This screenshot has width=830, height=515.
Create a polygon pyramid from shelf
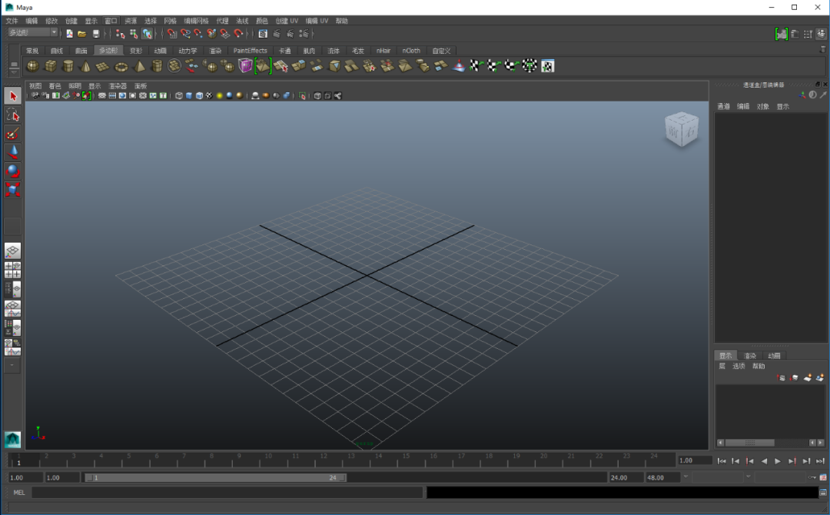click(x=139, y=66)
